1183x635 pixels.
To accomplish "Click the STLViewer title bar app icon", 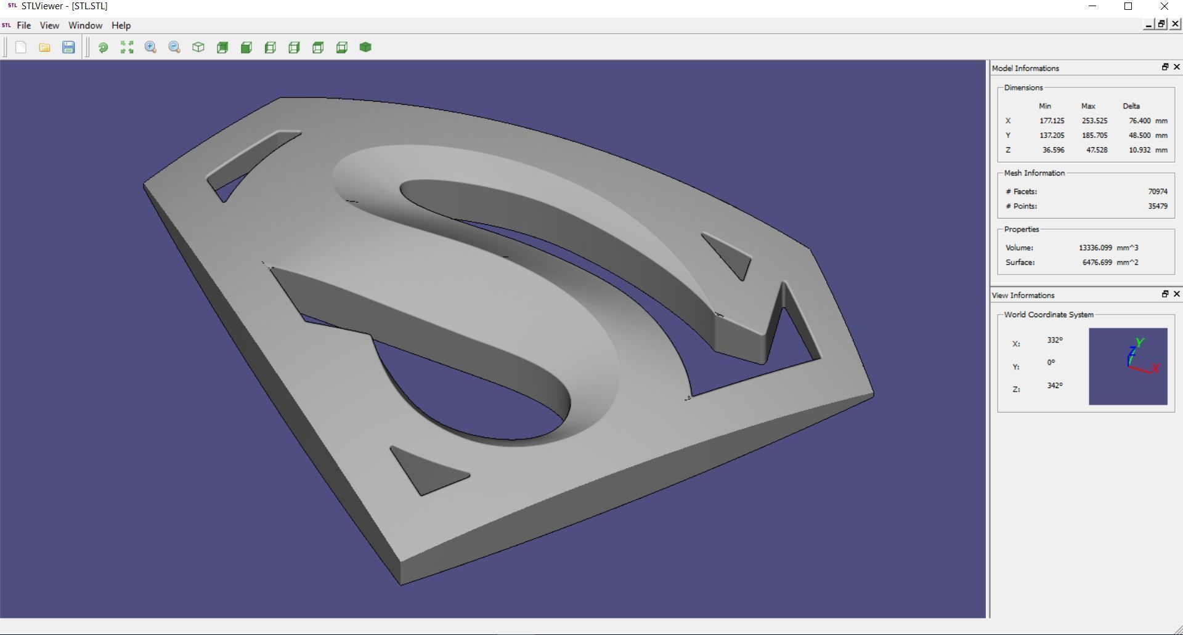I will click(x=12, y=6).
